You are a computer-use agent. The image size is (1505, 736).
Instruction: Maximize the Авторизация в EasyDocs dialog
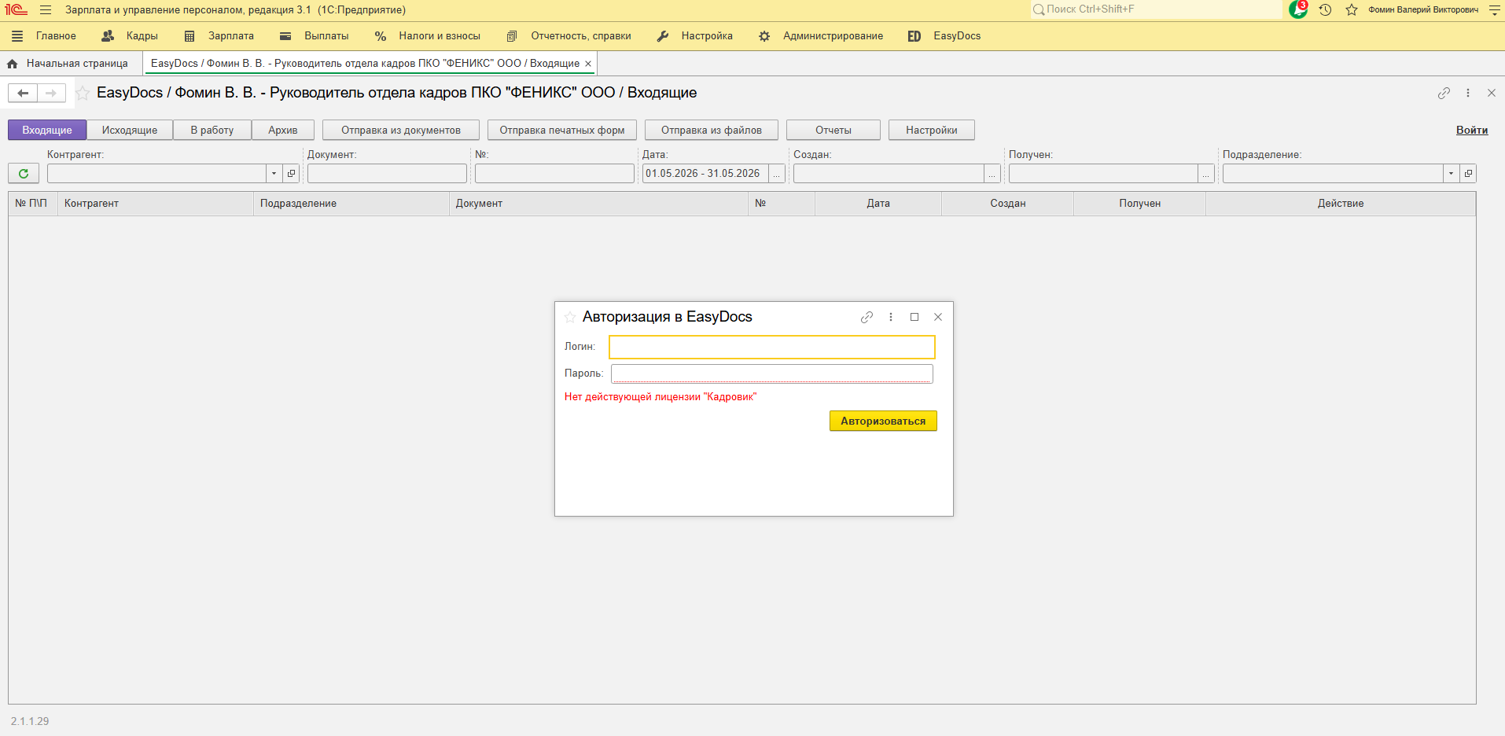point(914,317)
